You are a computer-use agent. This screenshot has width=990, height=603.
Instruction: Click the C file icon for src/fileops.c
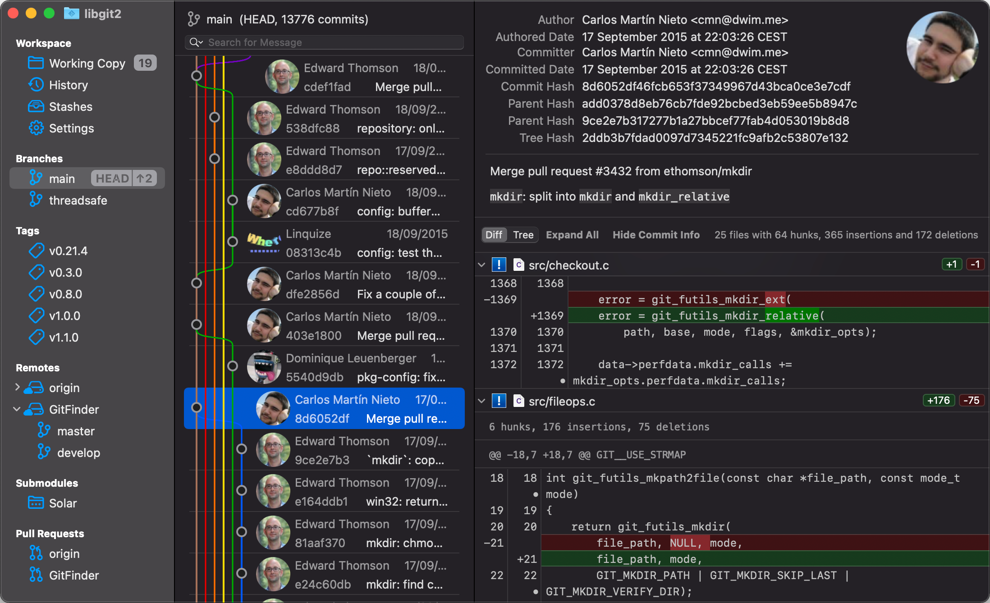click(518, 401)
